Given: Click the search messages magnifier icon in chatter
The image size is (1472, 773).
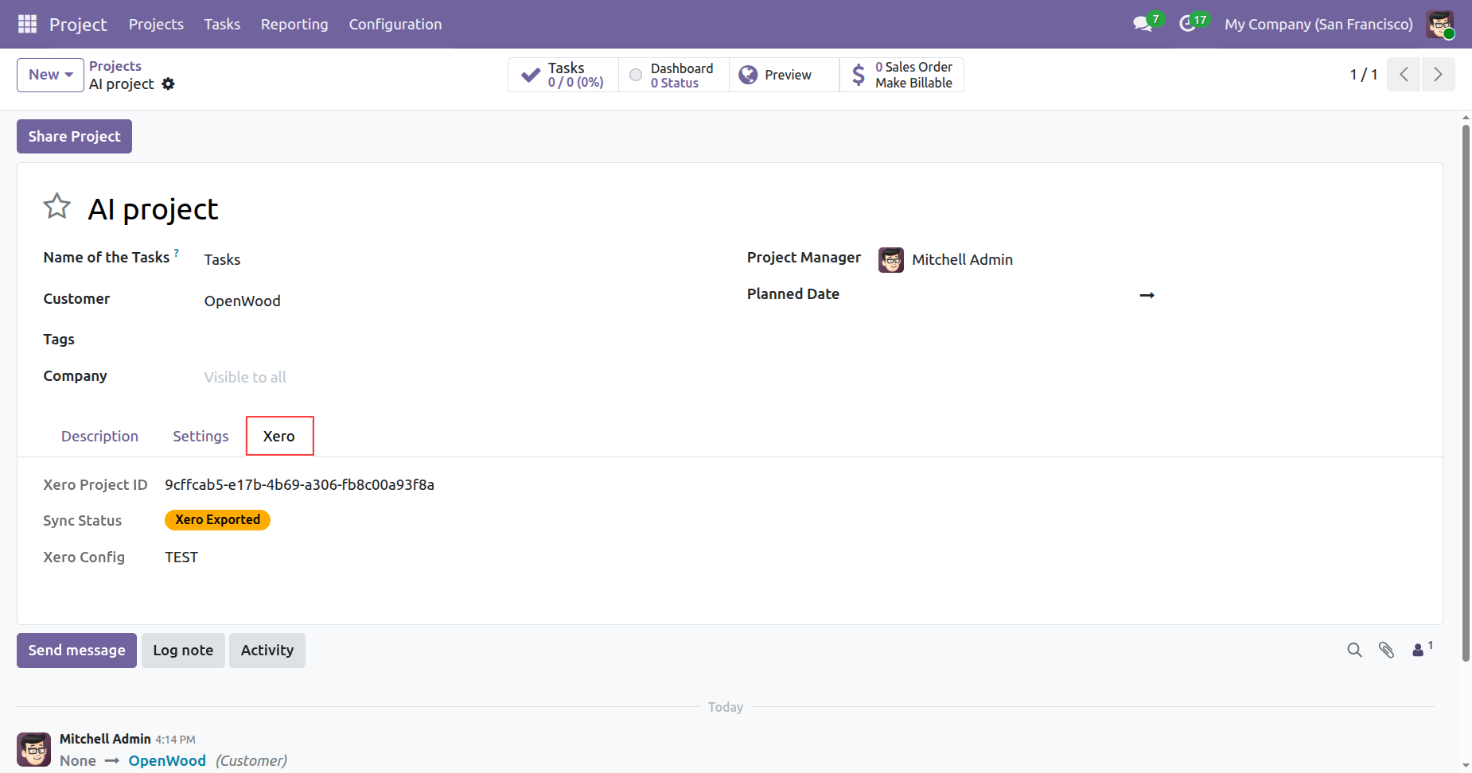Looking at the screenshot, I should [1354, 650].
